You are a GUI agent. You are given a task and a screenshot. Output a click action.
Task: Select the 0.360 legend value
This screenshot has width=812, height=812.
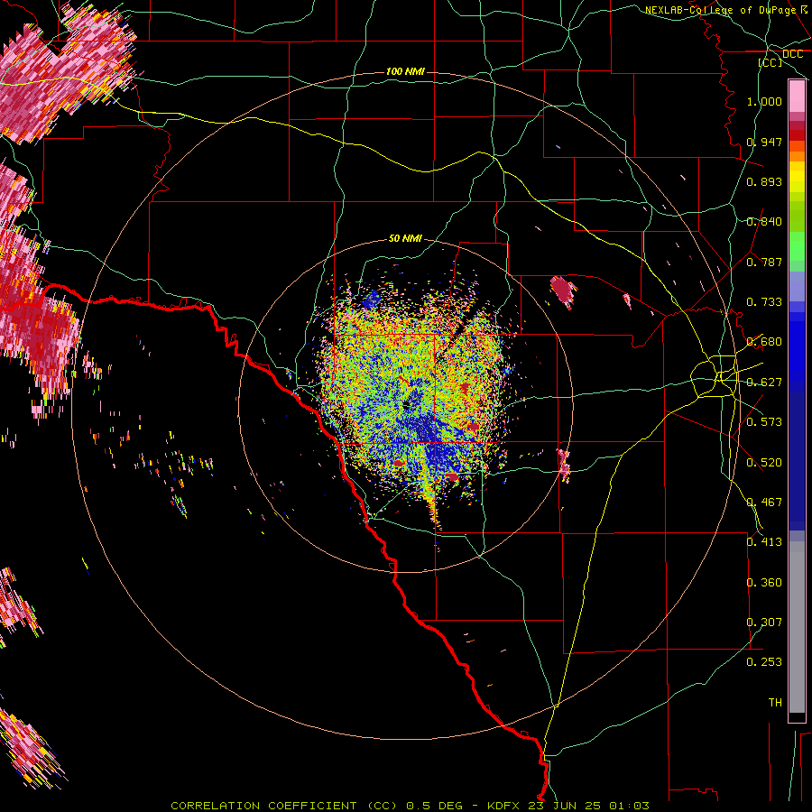tap(764, 583)
